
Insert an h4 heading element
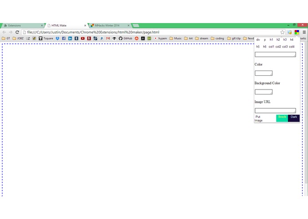point(292,39)
